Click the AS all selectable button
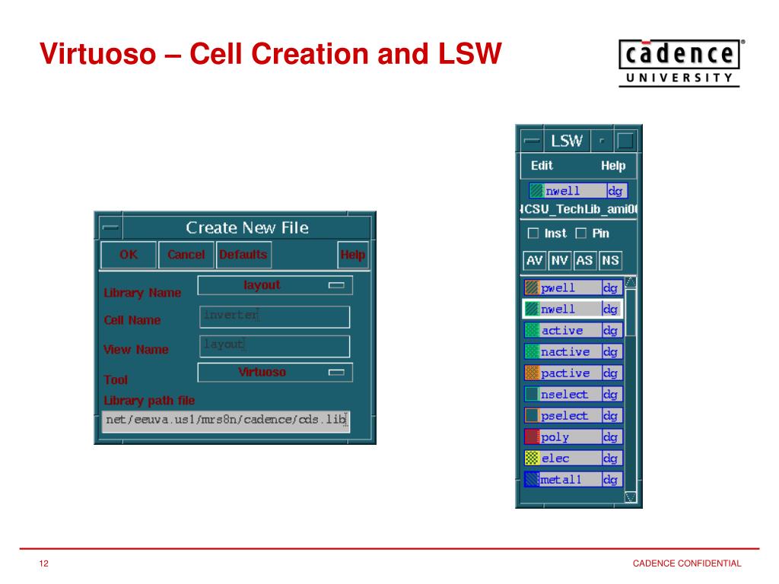The height and width of the screenshot is (584, 779). point(585,261)
